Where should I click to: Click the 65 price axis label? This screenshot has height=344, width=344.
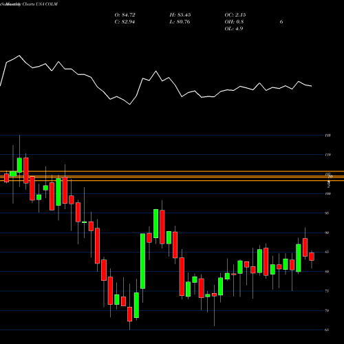pos(327,330)
